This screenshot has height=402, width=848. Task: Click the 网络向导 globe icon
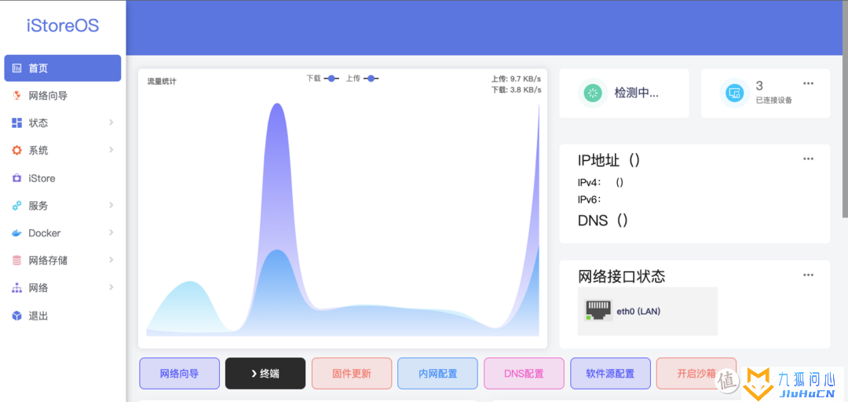pyautogui.click(x=16, y=96)
